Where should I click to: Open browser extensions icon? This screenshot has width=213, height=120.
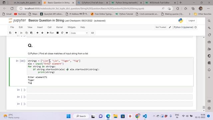177,9
